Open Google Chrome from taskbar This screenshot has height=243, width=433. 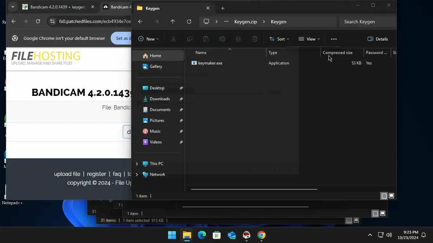point(261,235)
